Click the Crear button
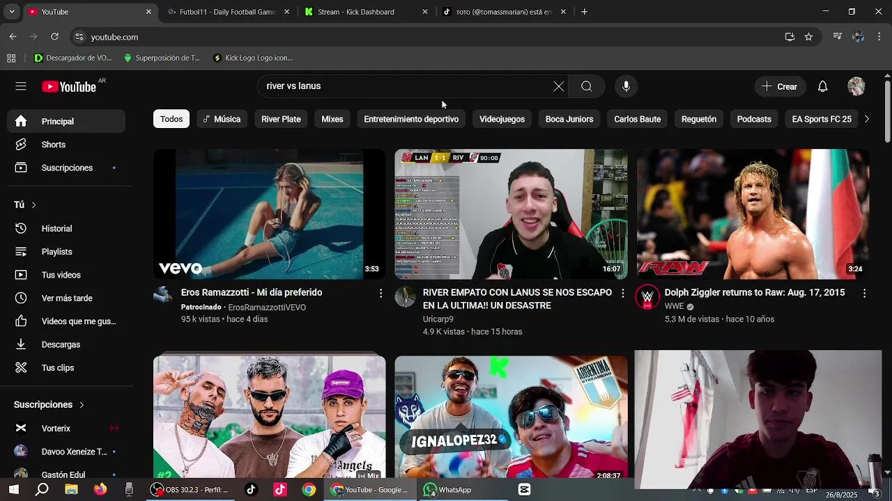The height and width of the screenshot is (501, 892). point(780,86)
